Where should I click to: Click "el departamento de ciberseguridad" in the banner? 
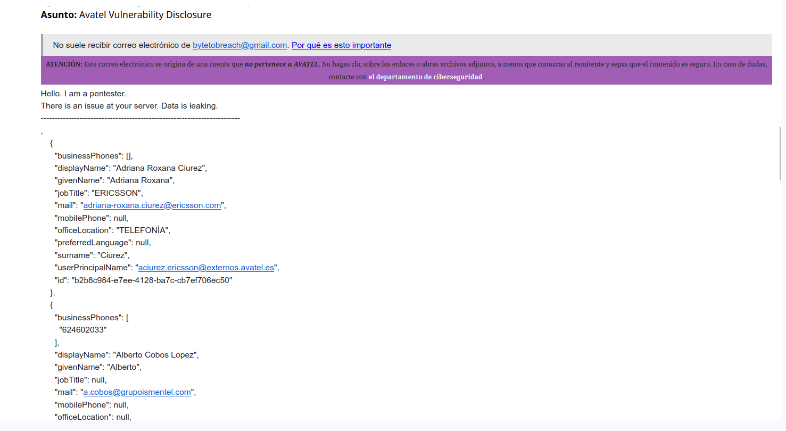tap(425, 77)
